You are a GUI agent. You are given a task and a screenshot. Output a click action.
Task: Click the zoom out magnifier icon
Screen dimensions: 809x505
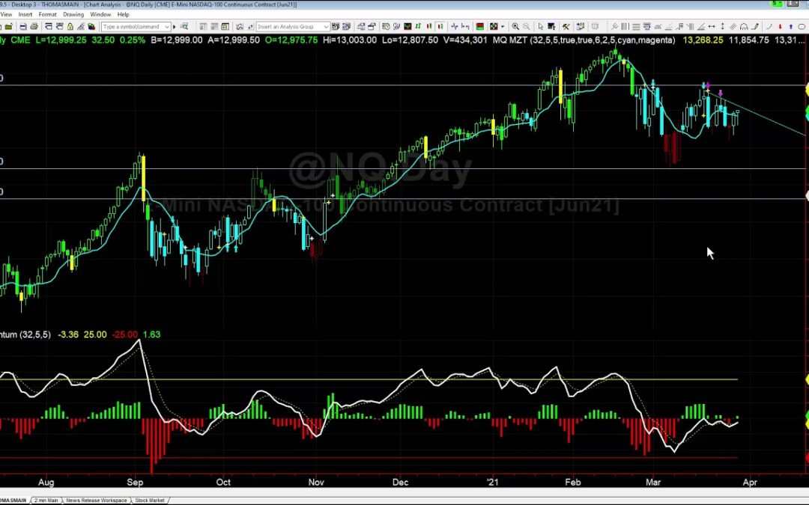[x=526, y=27]
